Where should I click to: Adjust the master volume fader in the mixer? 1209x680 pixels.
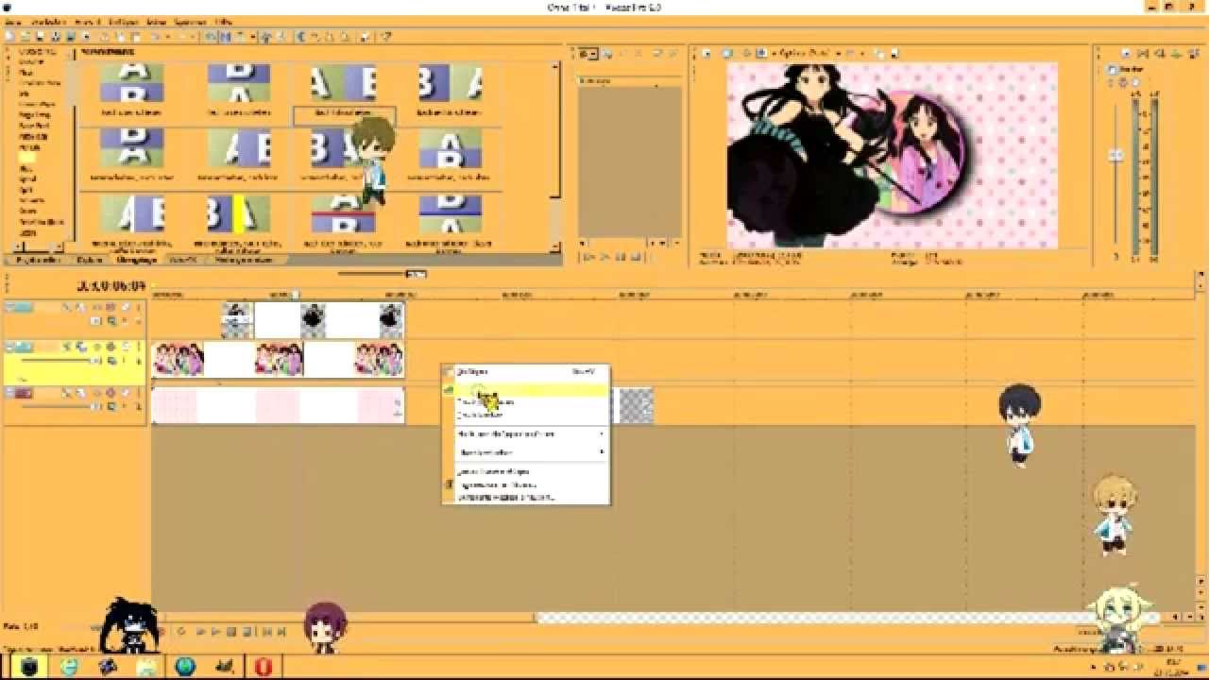click(1115, 156)
